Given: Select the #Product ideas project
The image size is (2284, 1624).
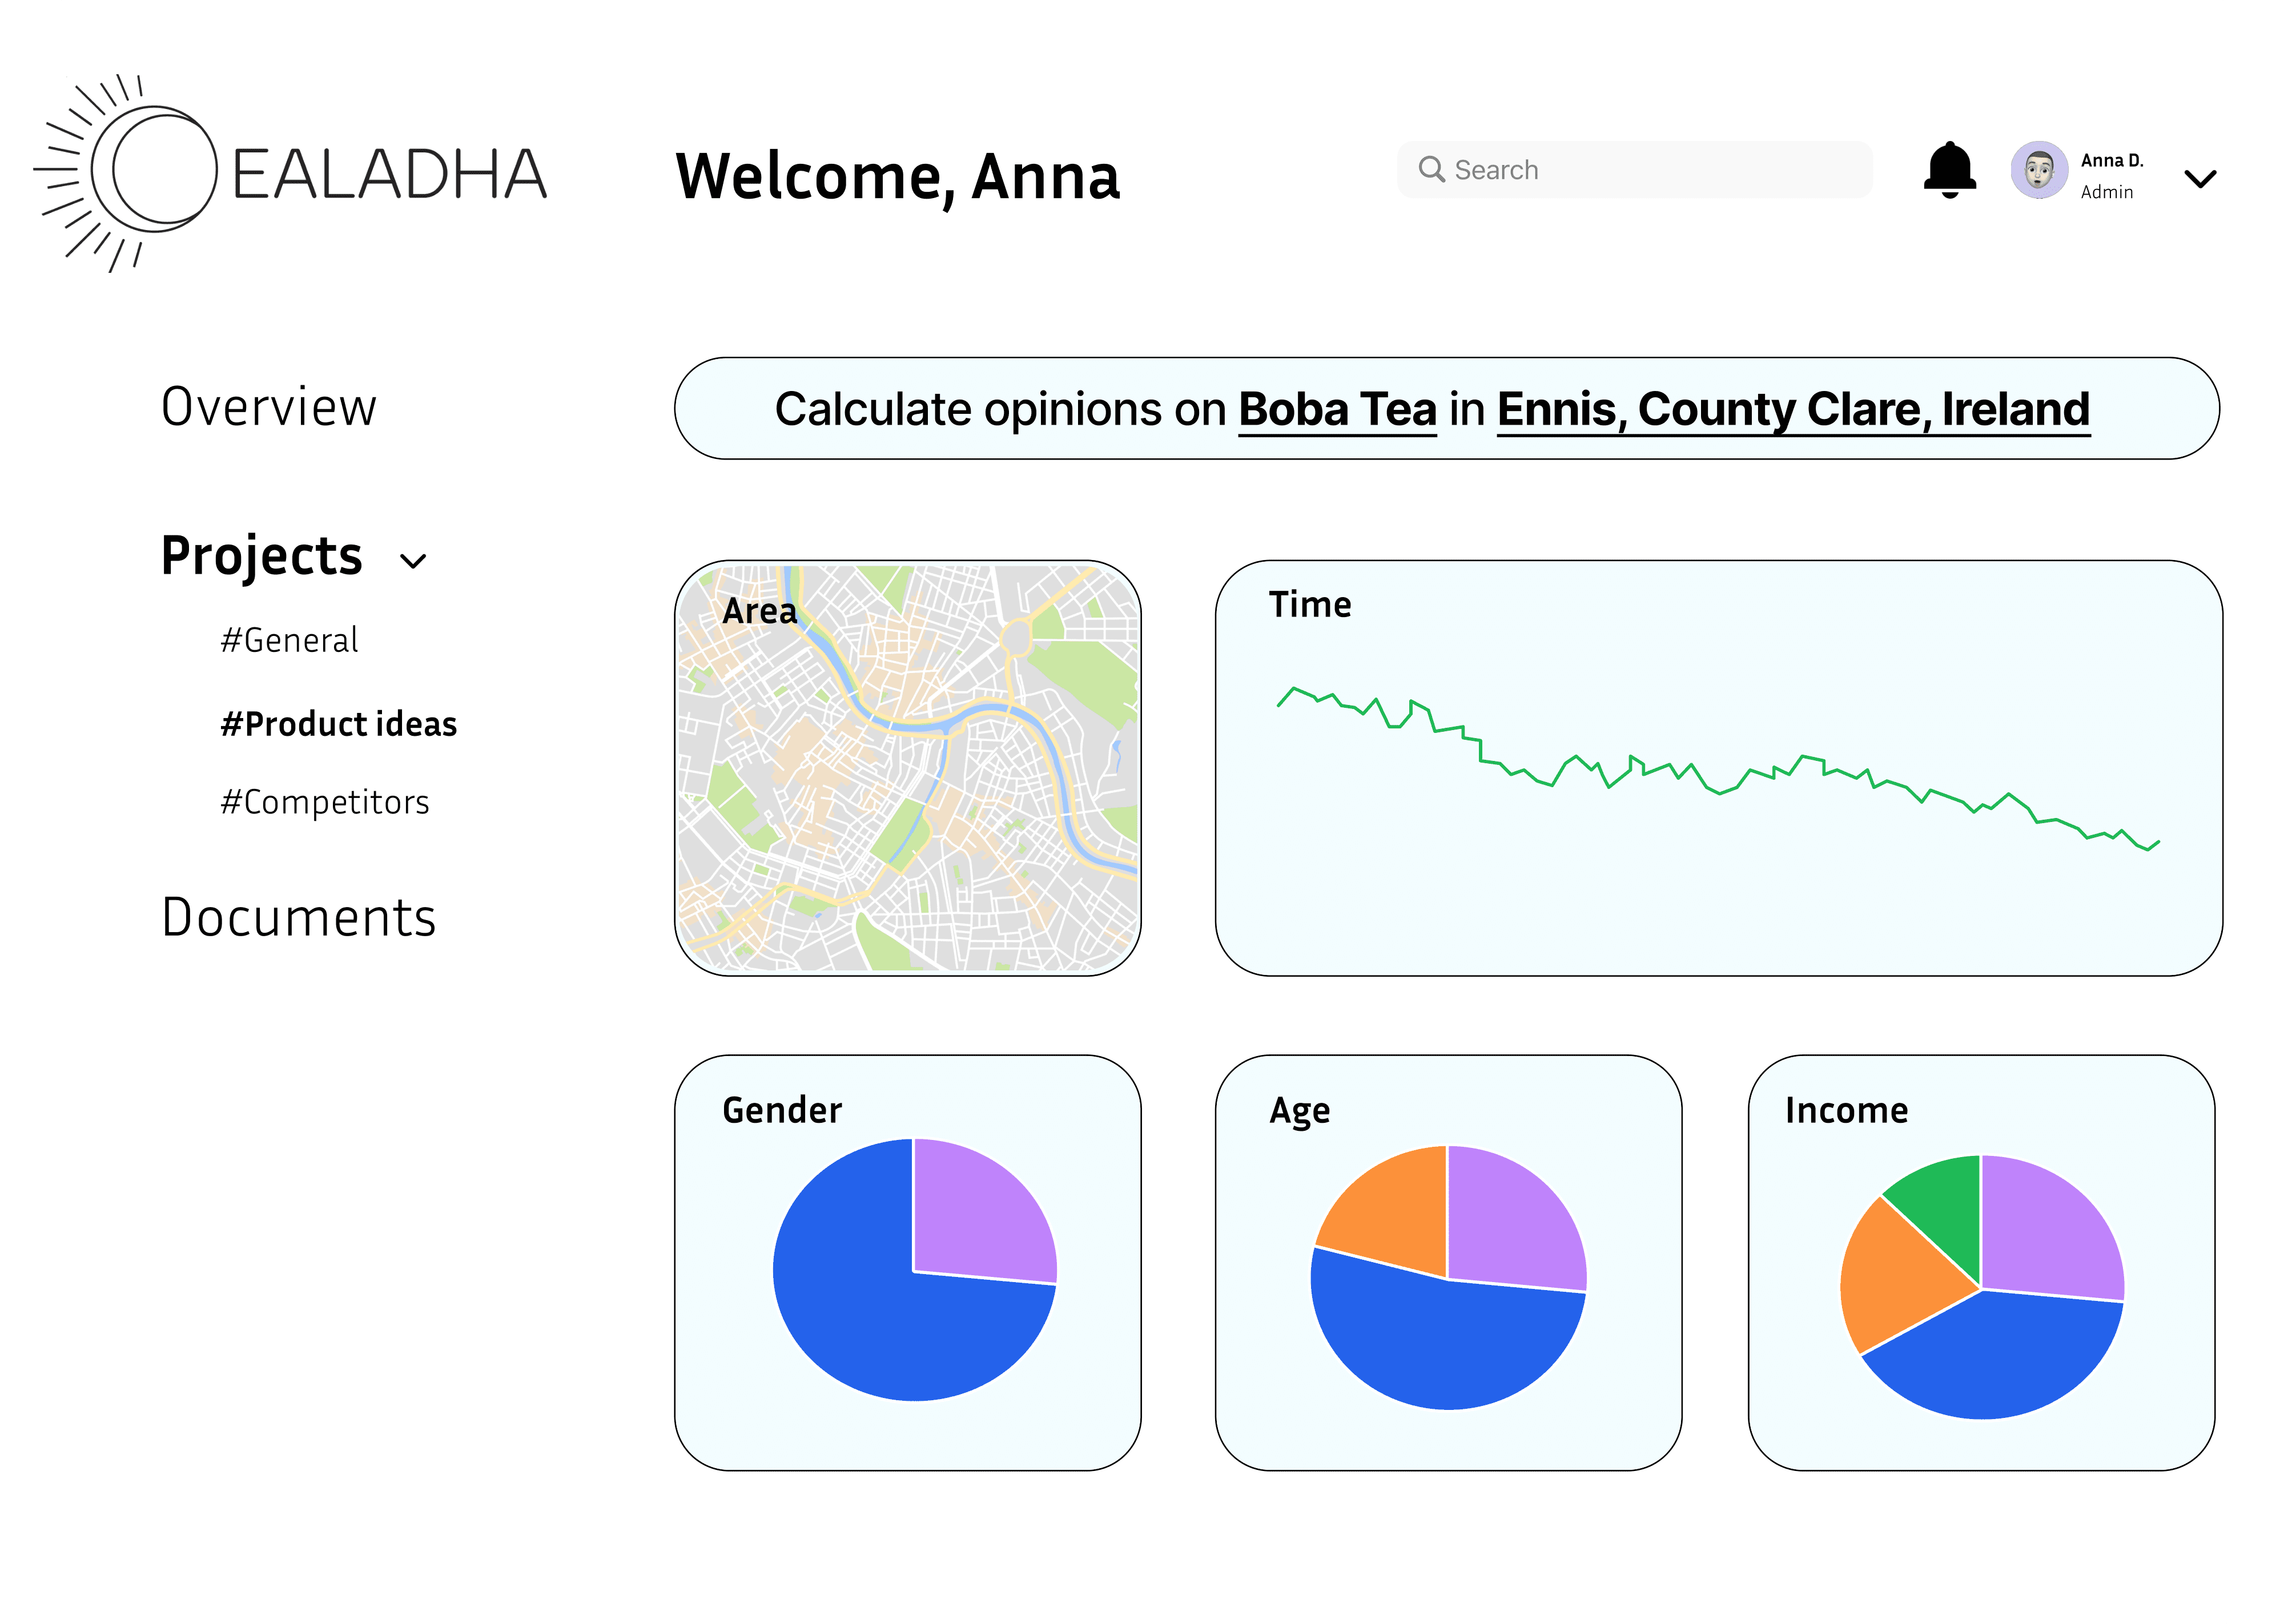Looking at the screenshot, I should [338, 723].
